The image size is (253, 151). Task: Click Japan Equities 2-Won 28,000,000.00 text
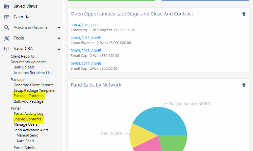(x=101, y=43)
